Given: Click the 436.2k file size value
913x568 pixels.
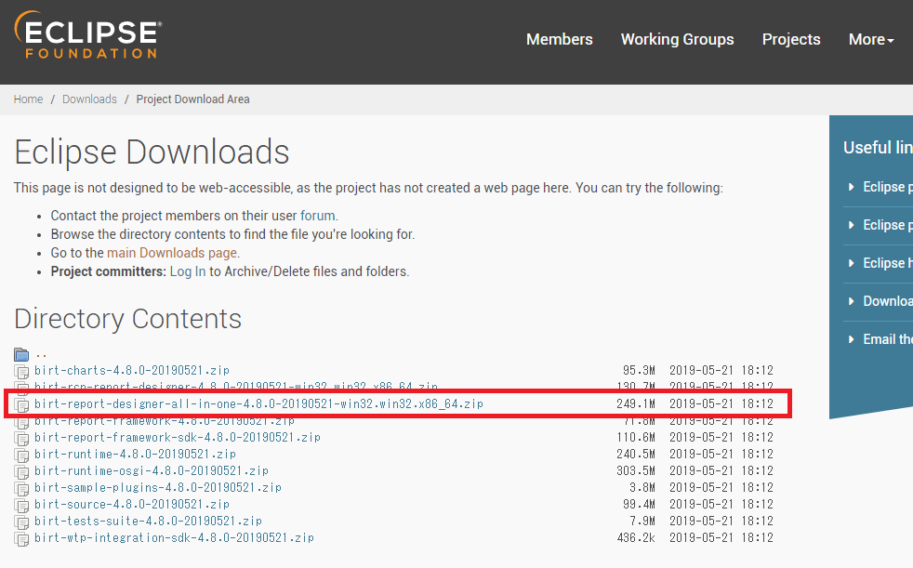Looking at the screenshot, I should click(x=636, y=537).
